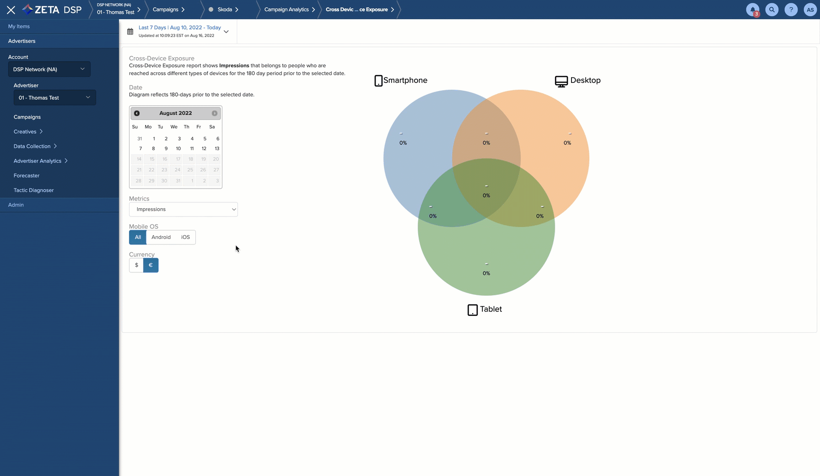Open the help question mark icon
This screenshot has width=820, height=476.
pos(791,10)
